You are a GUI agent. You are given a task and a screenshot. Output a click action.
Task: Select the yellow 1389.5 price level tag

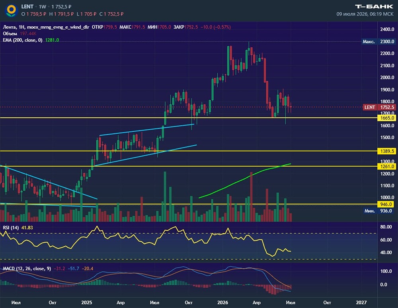point(387,151)
